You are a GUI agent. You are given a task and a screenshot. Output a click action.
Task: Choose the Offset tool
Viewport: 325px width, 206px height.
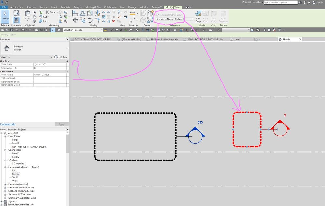pos(83,13)
